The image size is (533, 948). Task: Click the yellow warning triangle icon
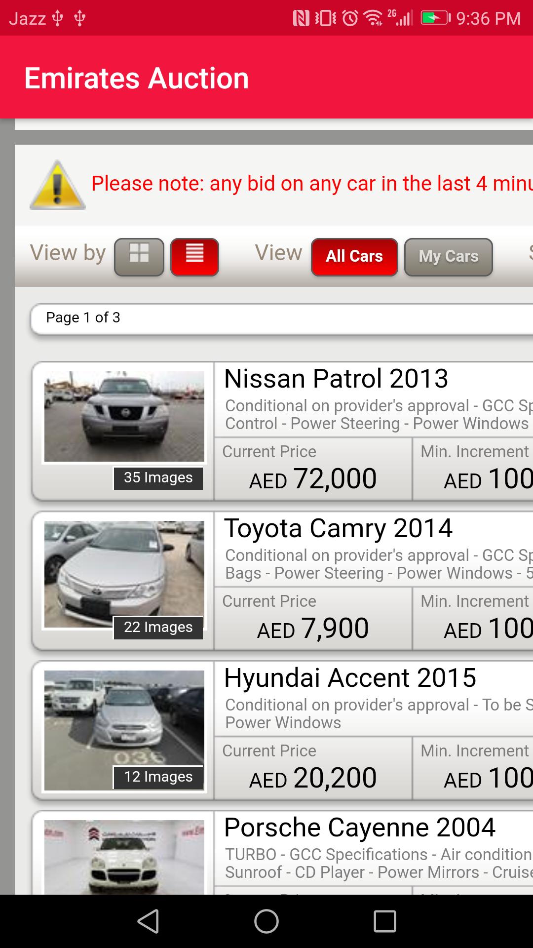[x=58, y=185]
